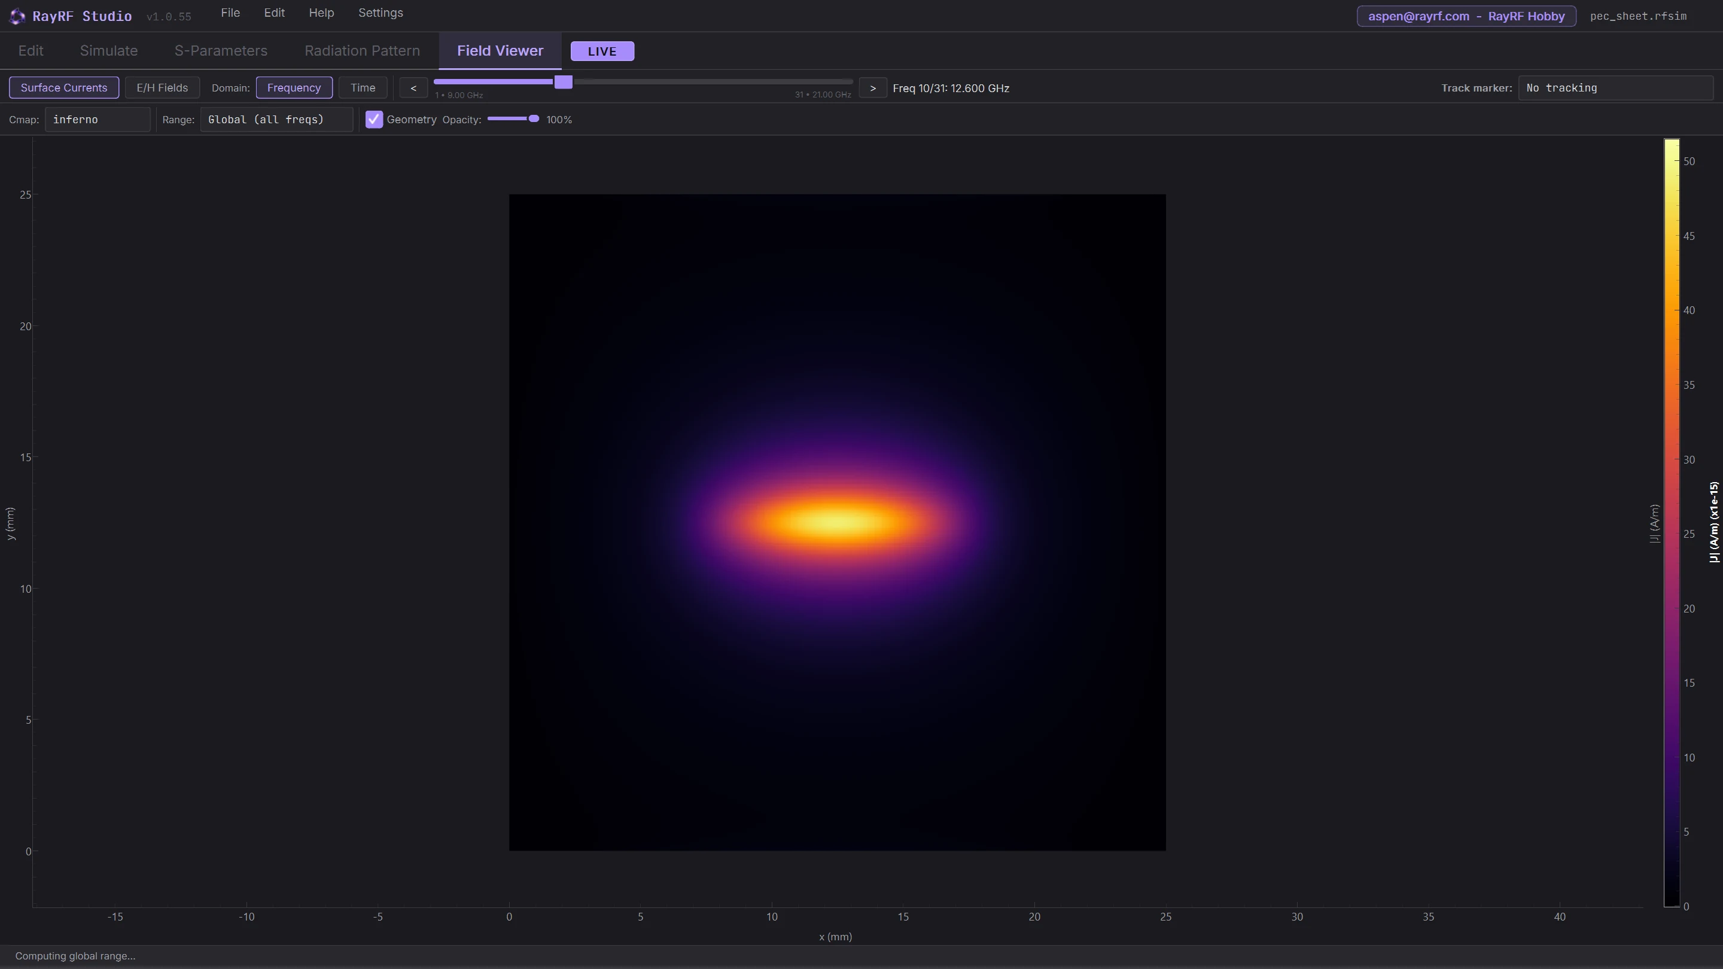Open the File menu
Viewport: 1723px width, 969px height.
click(230, 13)
